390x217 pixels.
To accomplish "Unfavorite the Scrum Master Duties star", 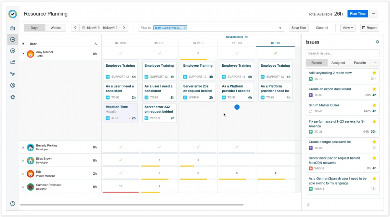I will [374, 105].
